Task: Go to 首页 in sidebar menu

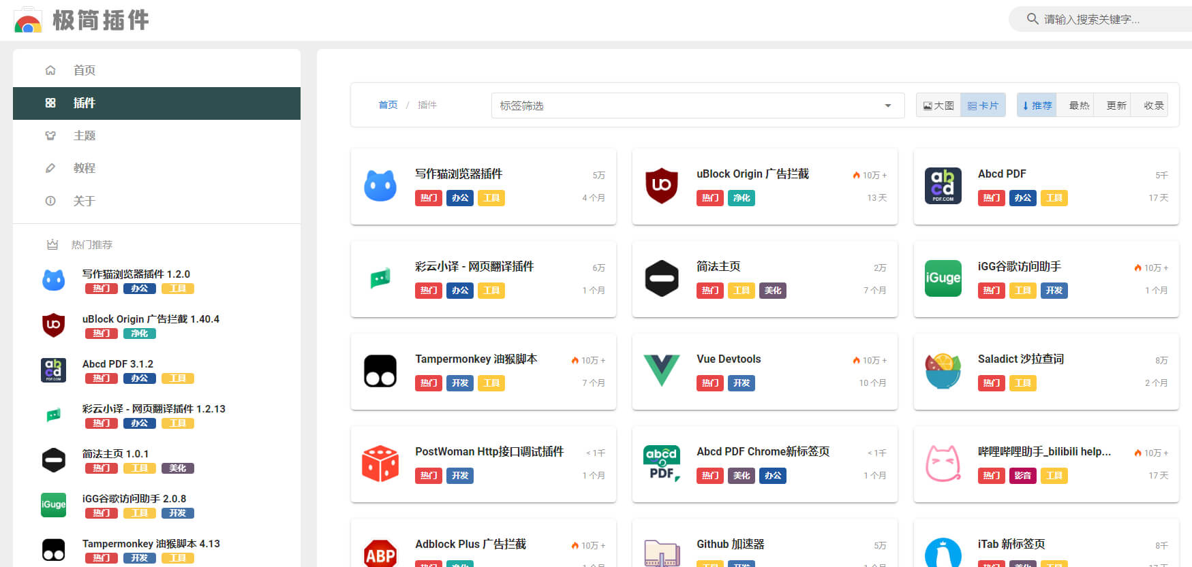Action: 157,70
